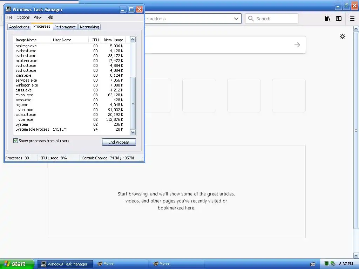359x269 pixels.
Task: Click the process list scrollbar thumb
Action: point(133,103)
